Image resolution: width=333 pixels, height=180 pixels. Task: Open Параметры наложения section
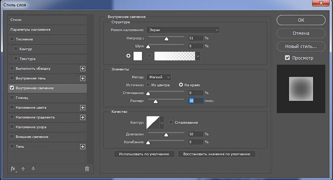(x=47, y=29)
